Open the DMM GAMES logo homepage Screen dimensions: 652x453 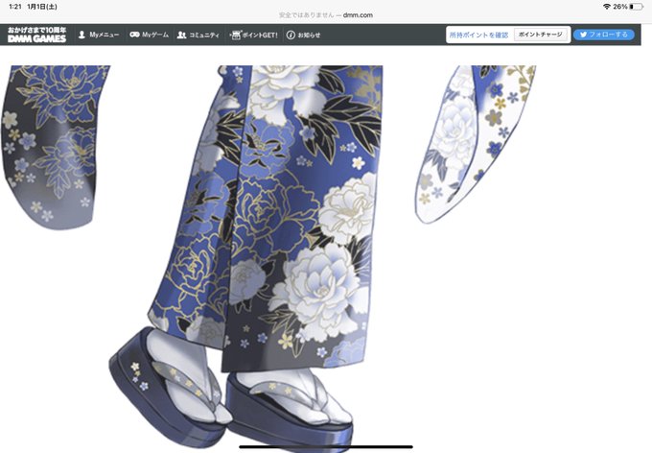[x=36, y=35]
